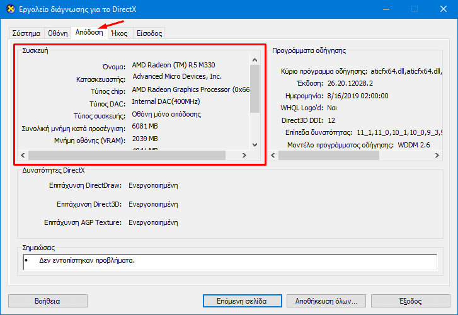Image resolution: width=458 pixels, height=315 pixels.
Task: Click the WHQL Logo'd value Ναι
Action: pyautogui.click(x=332, y=108)
